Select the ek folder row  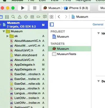(24, 36)
